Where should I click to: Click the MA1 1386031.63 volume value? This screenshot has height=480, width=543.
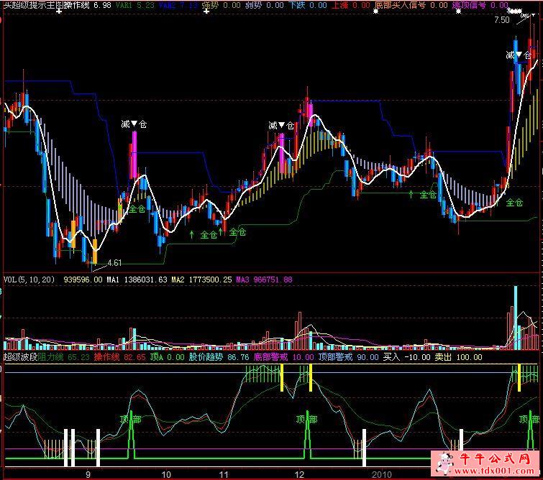(x=137, y=280)
